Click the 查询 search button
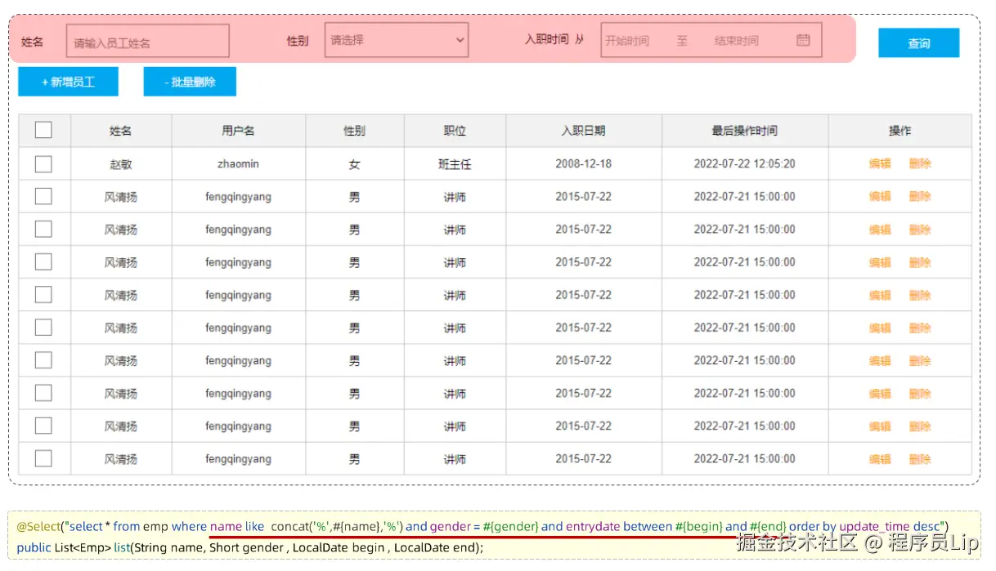The width and height of the screenshot is (996, 571). coord(918,43)
